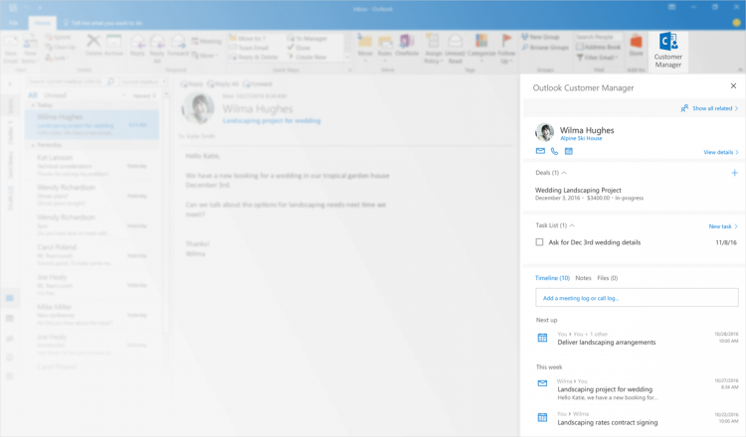Open the File tab
This screenshot has height=437, width=746.
13,23
